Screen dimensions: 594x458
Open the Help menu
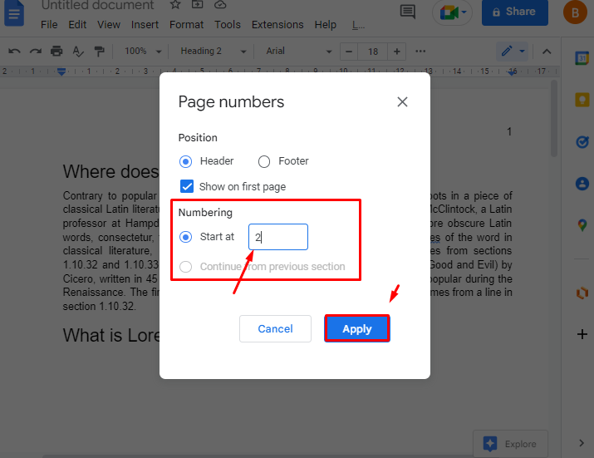coord(326,25)
